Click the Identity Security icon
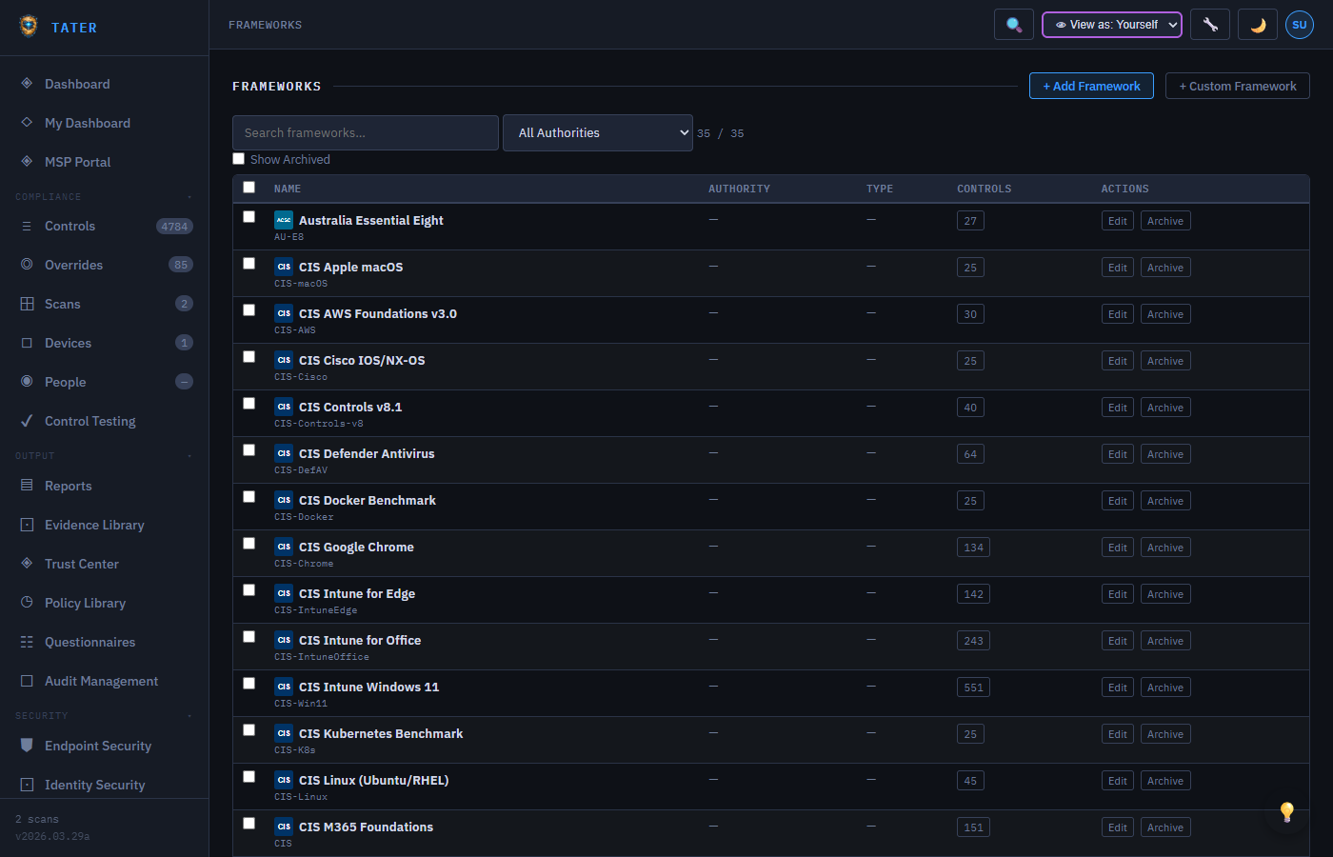The height and width of the screenshot is (857, 1333). tap(27, 785)
